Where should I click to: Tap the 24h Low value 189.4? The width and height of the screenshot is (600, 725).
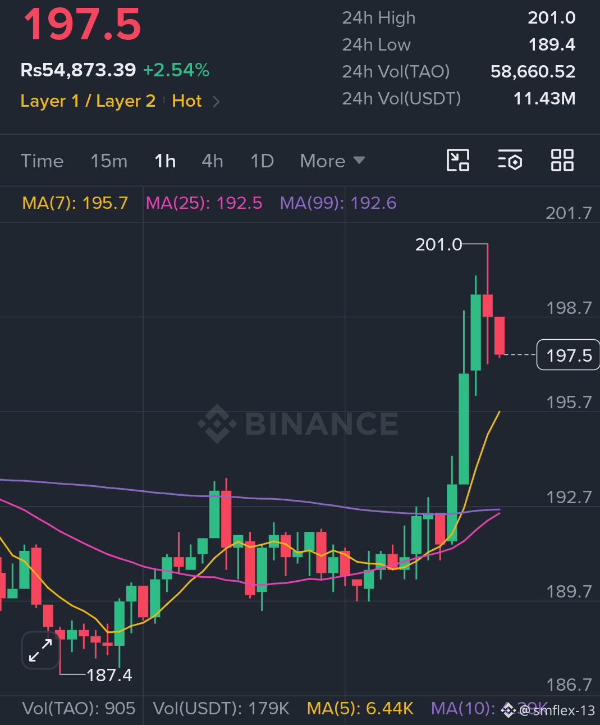[x=552, y=45]
